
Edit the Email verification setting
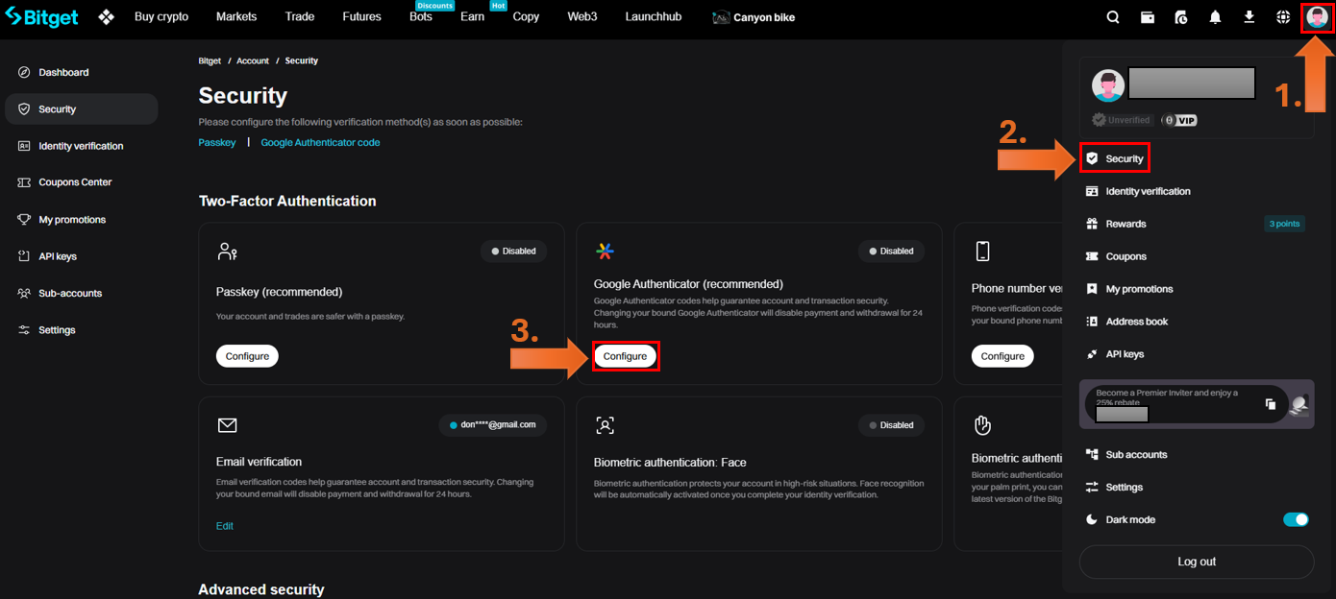click(x=225, y=526)
